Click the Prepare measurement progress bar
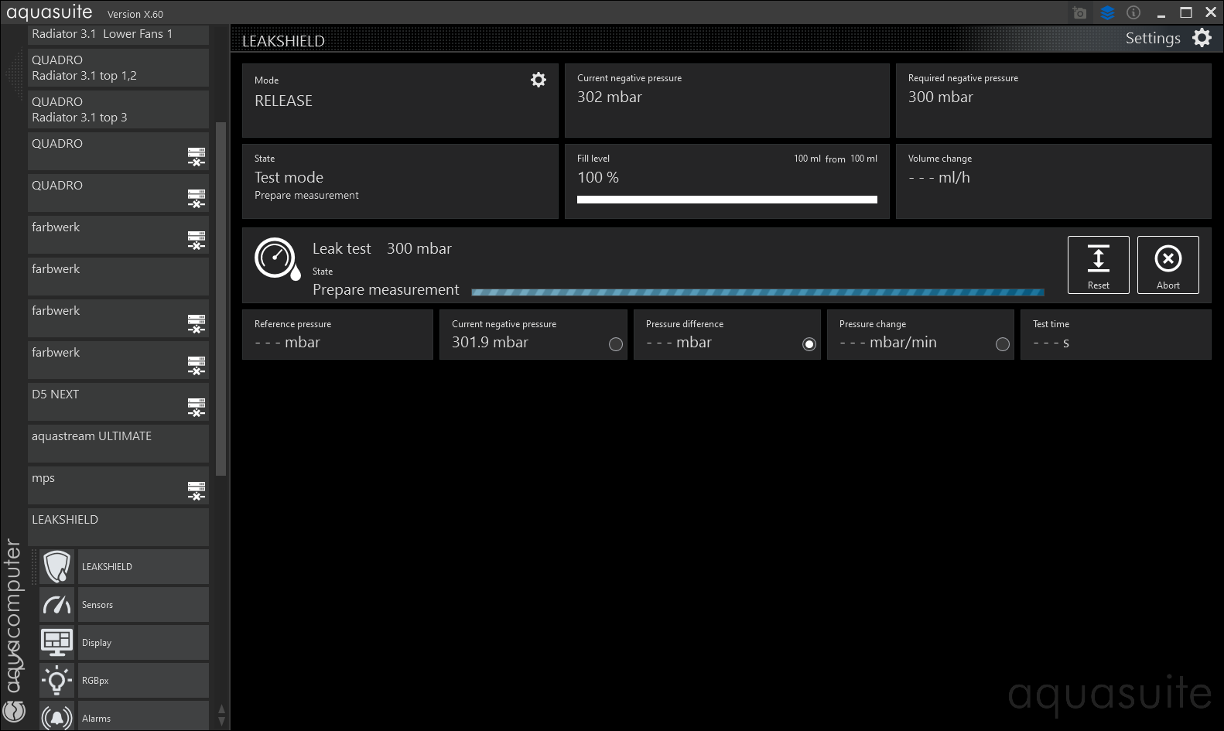The height and width of the screenshot is (731, 1224). pos(757,292)
